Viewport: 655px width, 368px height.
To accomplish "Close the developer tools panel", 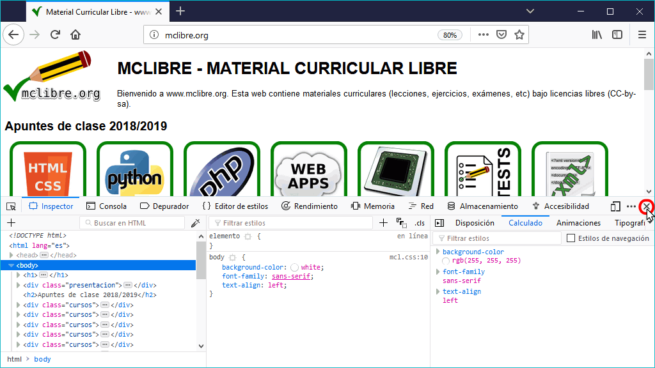I will point(646,206).
